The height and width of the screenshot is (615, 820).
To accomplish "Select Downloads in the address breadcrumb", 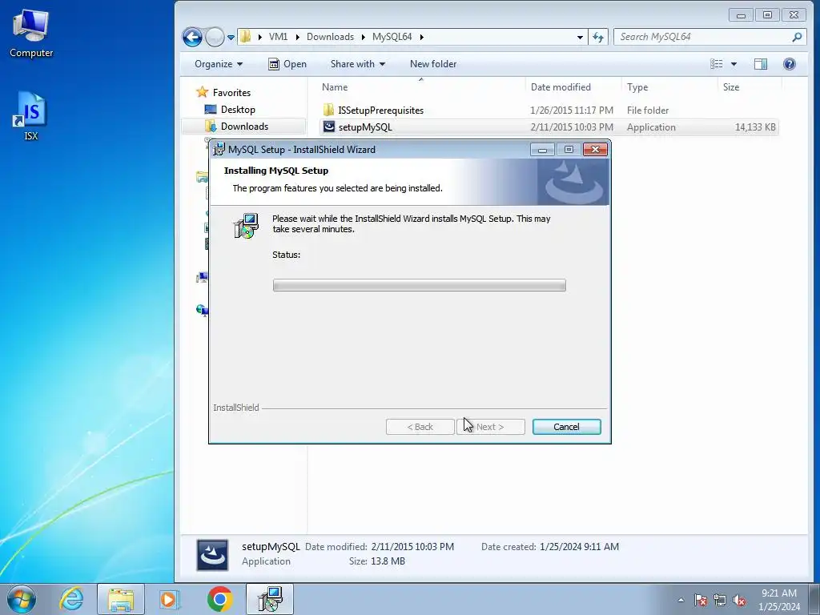I will 330,37.
